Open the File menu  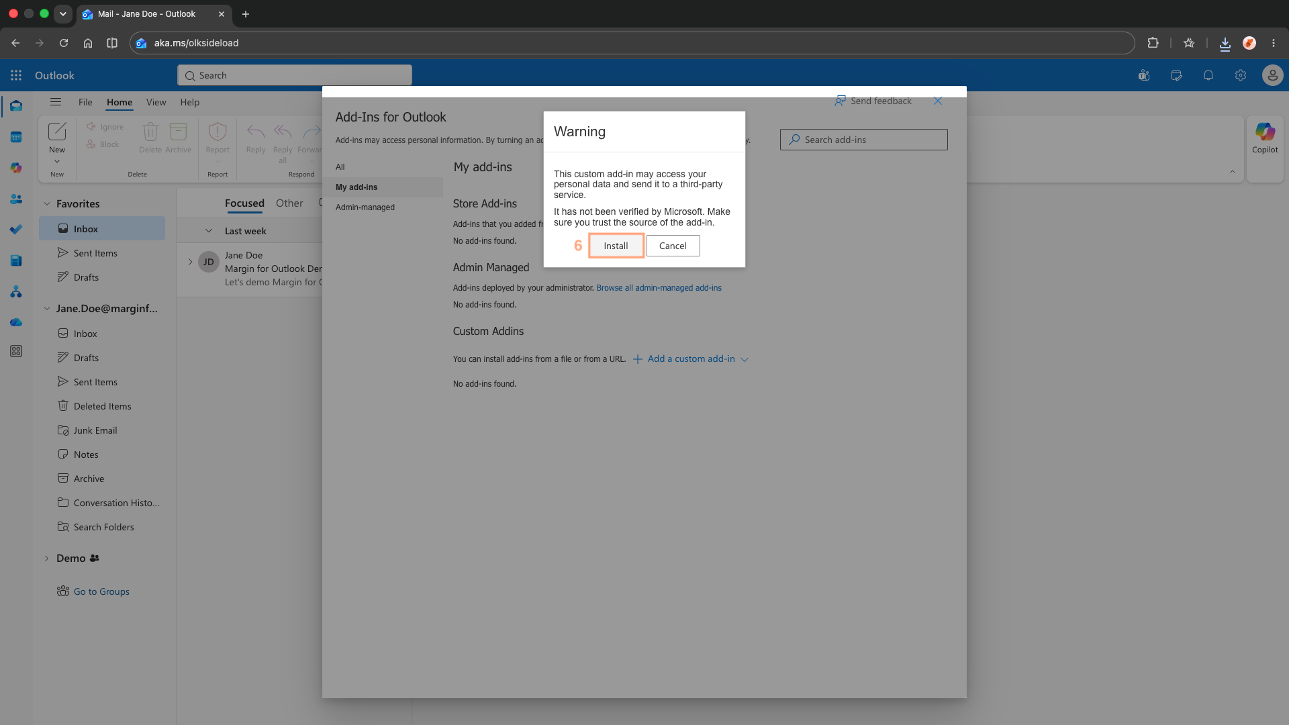pyautogui.click(x=85, y=102)
